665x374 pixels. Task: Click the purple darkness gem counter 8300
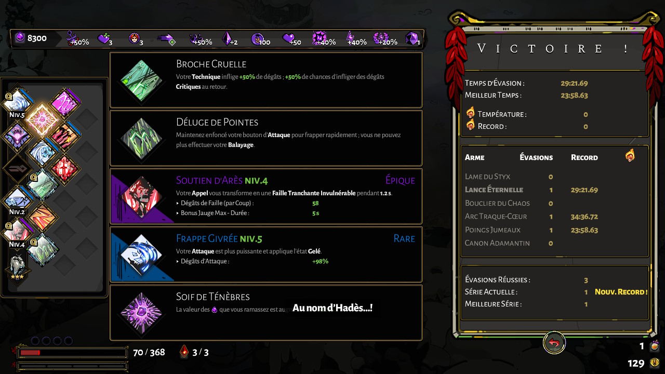(31, 38)
